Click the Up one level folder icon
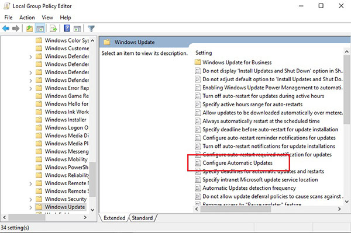The height and width of the screenshot is (233, 351). [29, 29]
